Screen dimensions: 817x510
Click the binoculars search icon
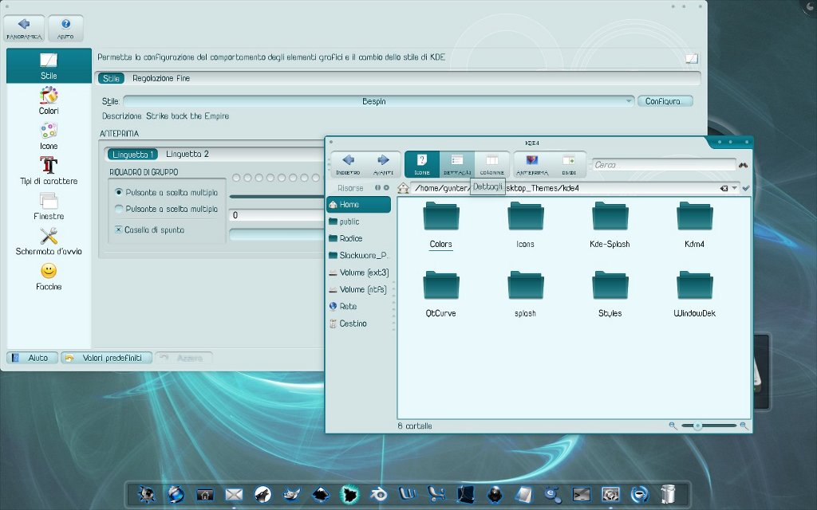click(743, 165)
